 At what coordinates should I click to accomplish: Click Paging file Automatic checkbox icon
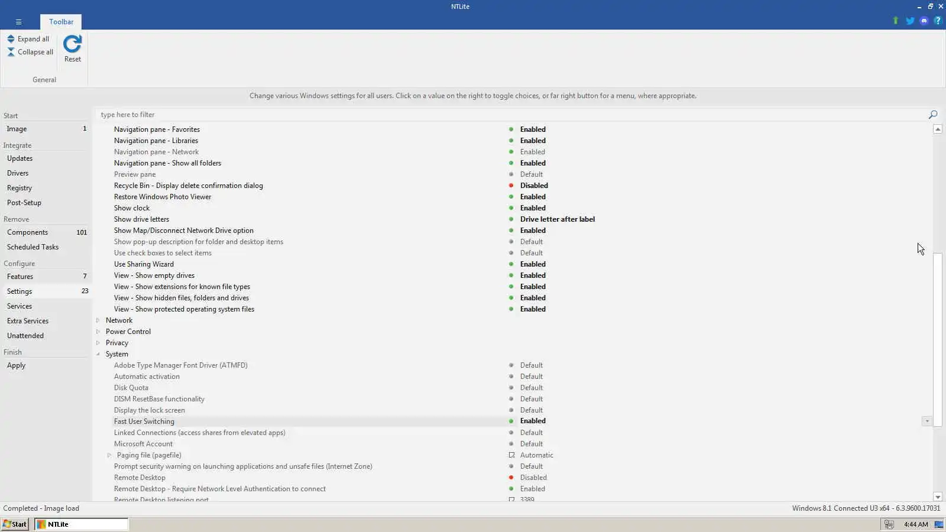click(x=511, y=455)
